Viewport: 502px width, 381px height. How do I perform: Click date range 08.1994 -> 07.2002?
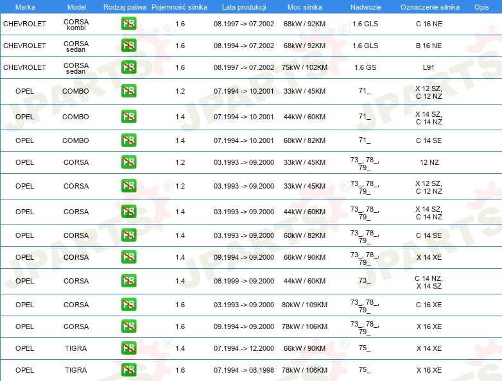coord(244,46)
